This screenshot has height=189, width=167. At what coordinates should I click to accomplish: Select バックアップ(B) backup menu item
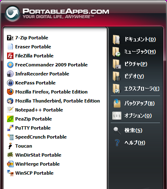click(139, 103)
